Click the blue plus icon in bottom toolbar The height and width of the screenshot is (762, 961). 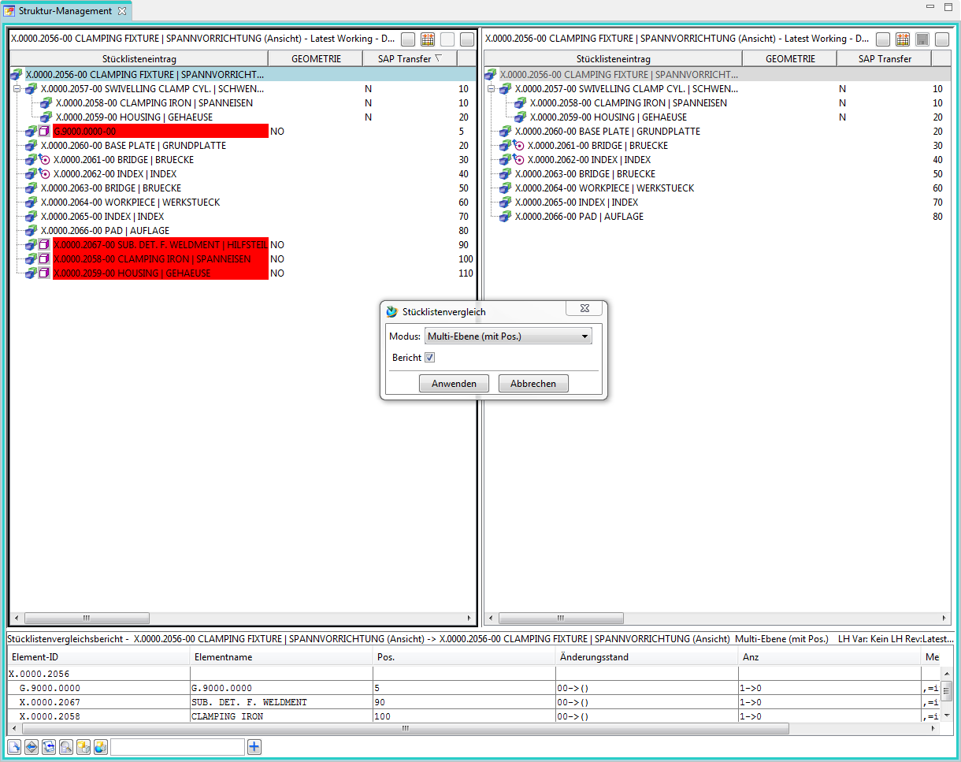click(254, 746)
